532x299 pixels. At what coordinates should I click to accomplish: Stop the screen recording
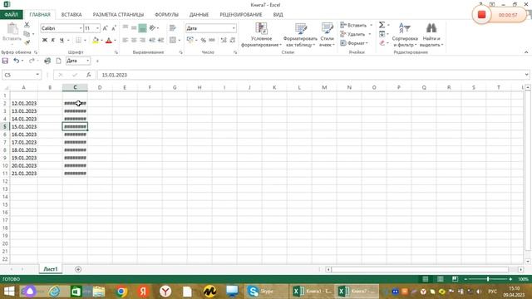click(x=481, y=15)
